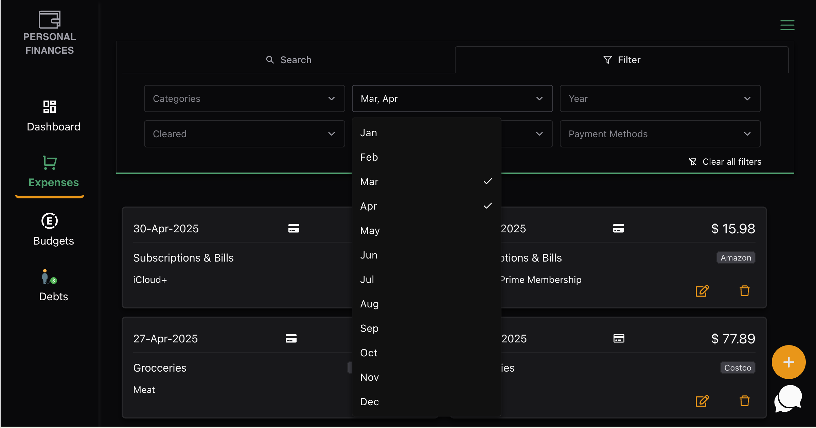The image size is (816, 428).
Task: Delete the Costco expense entry
Action: (x=744, y=401)
